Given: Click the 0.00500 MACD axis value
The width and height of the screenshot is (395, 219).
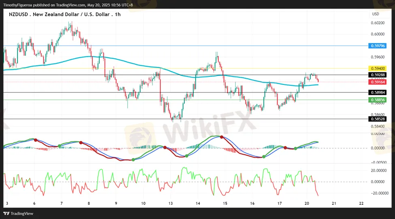Looking at the screenshot, I should pos(378,133).
